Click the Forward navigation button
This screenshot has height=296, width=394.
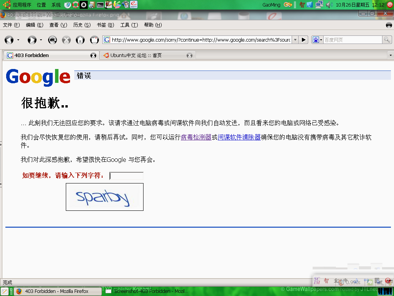coord(32,40)
